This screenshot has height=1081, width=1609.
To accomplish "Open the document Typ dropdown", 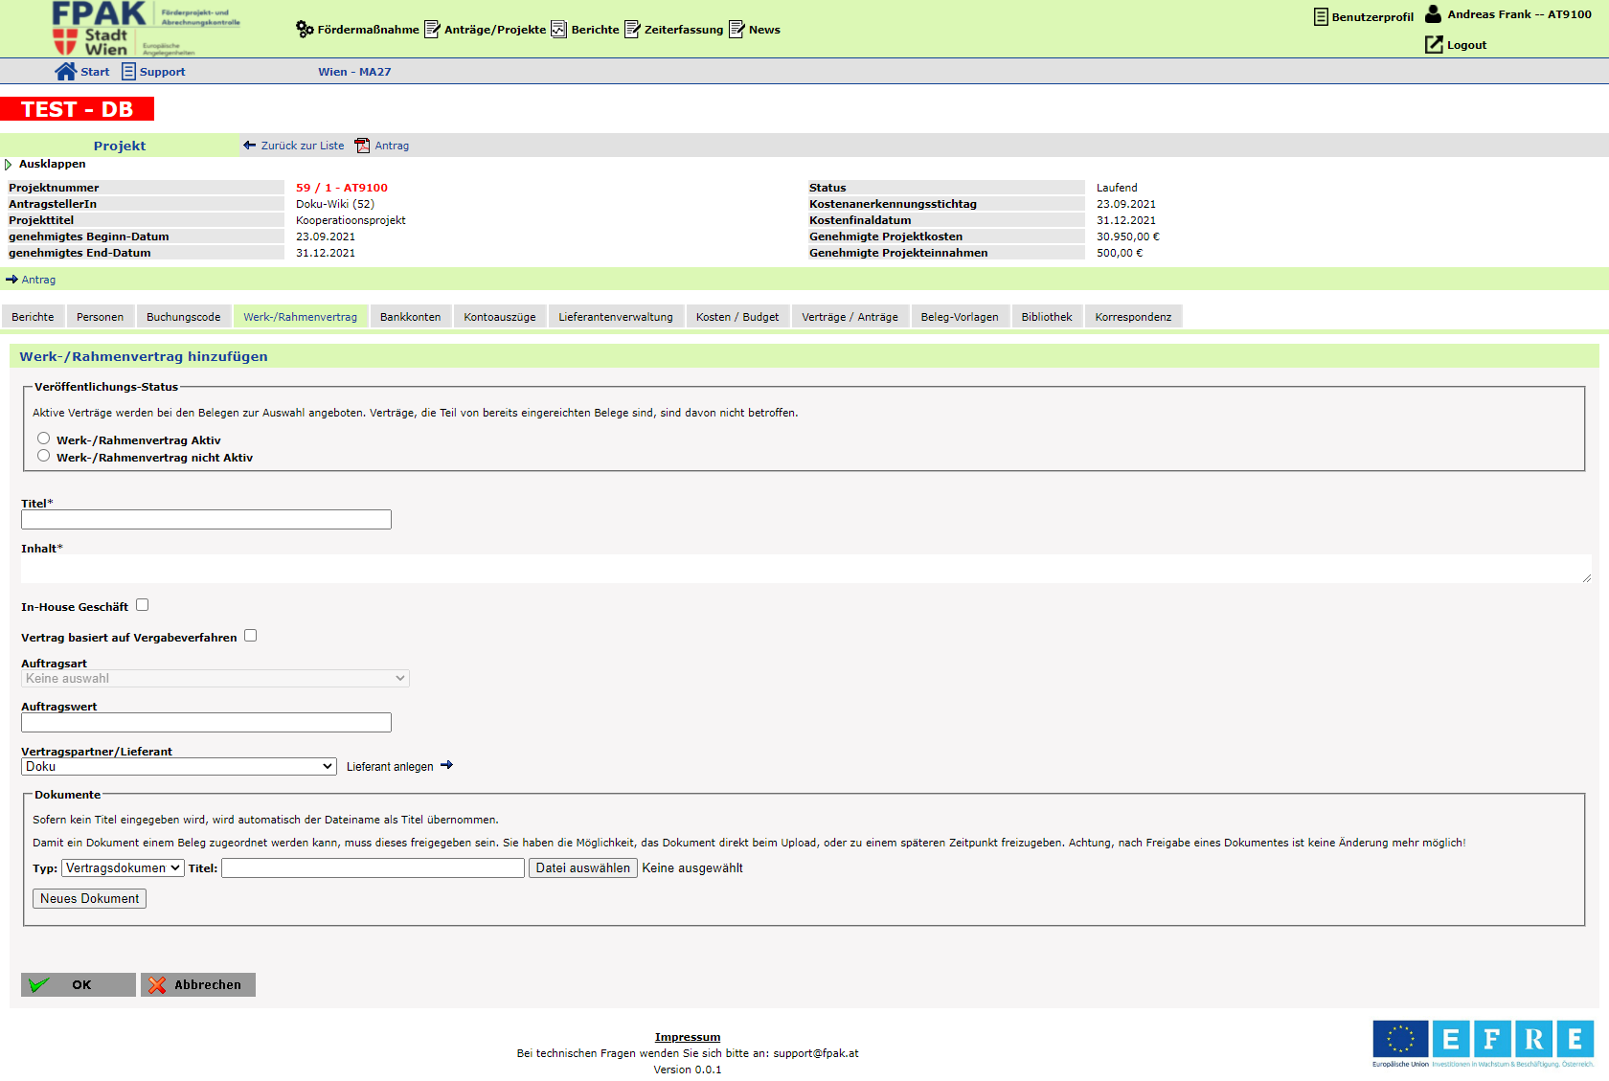I will 123,867.
